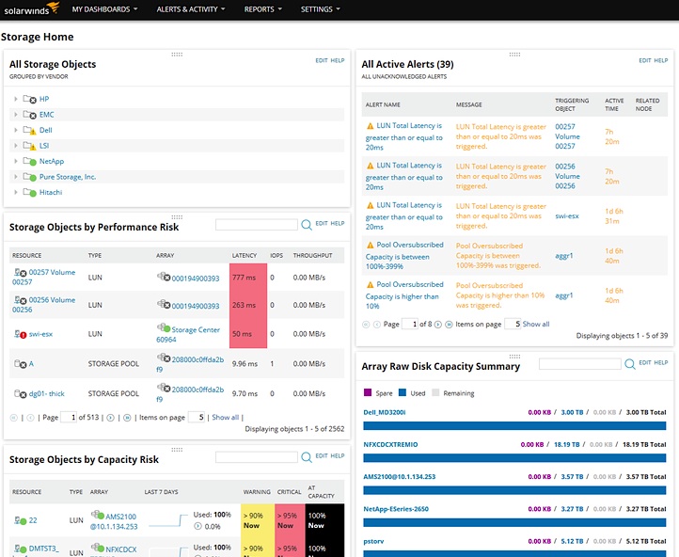The width and height of the screenshot is (679, 557).
Task: Open the Settings dropdown menu
Action: pos(320,9)
